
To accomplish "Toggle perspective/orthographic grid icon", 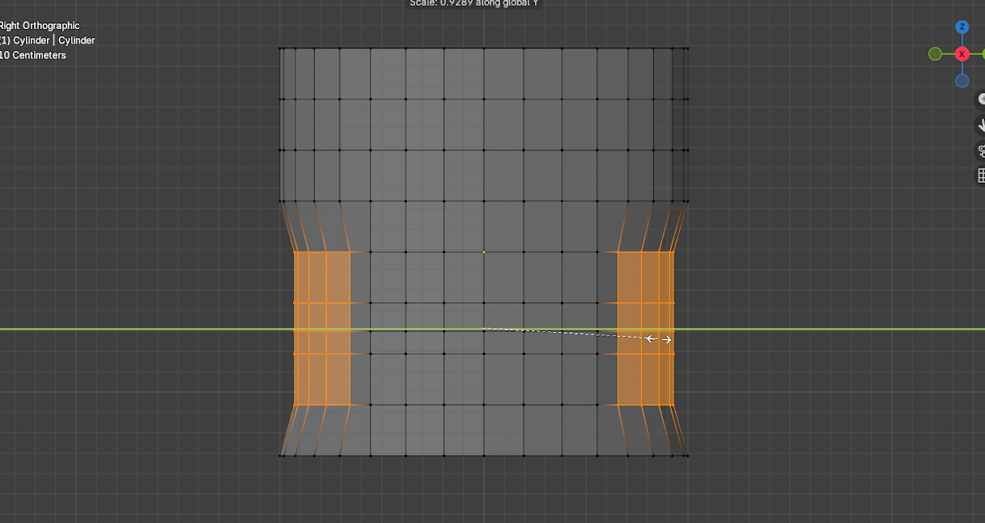I will [x=982, y=175].
